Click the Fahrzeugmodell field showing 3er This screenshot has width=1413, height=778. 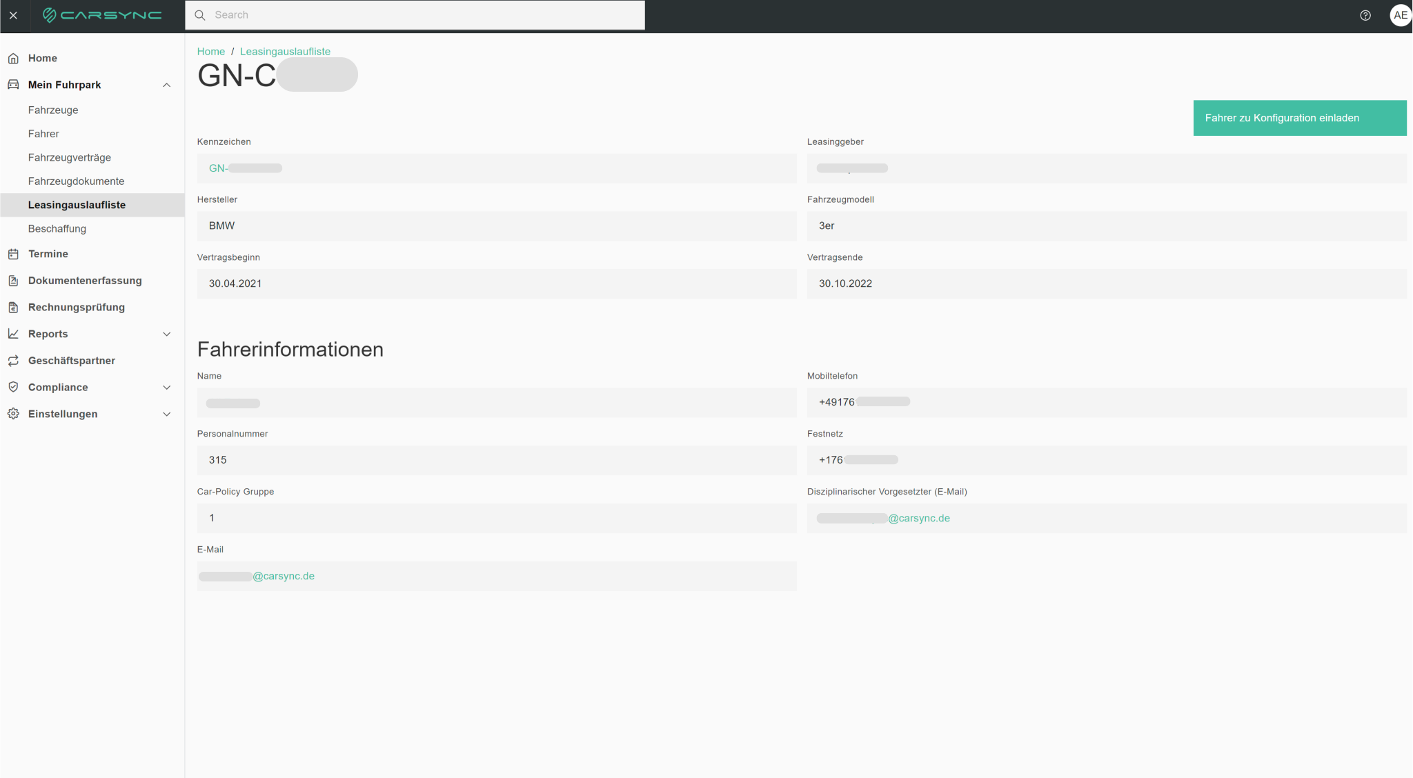click(1107, 226)
